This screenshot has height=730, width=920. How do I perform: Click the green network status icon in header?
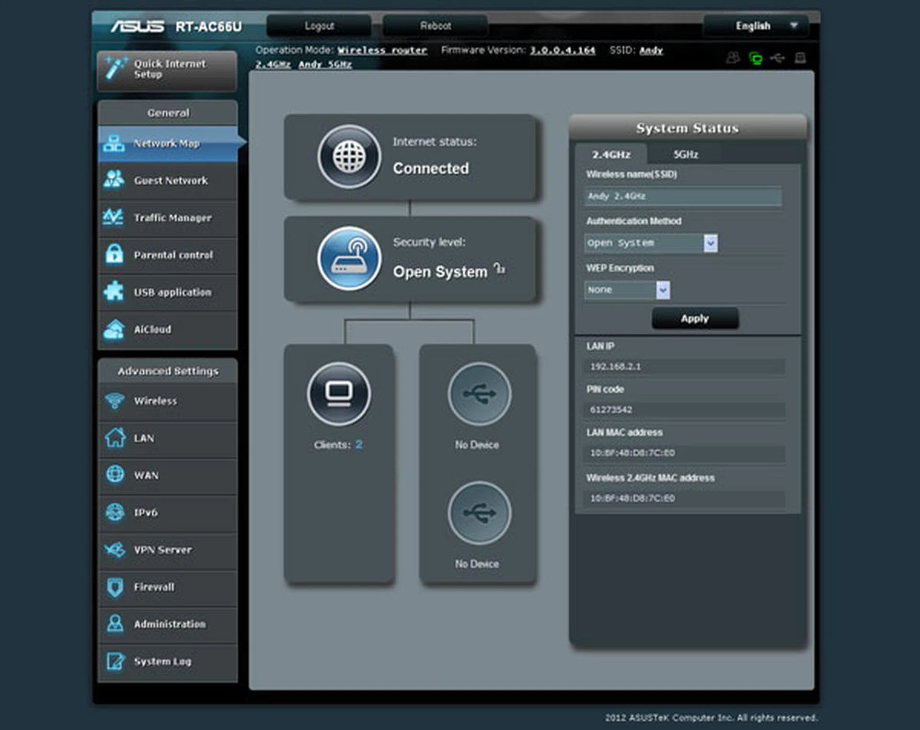click(x=755, y=58)
